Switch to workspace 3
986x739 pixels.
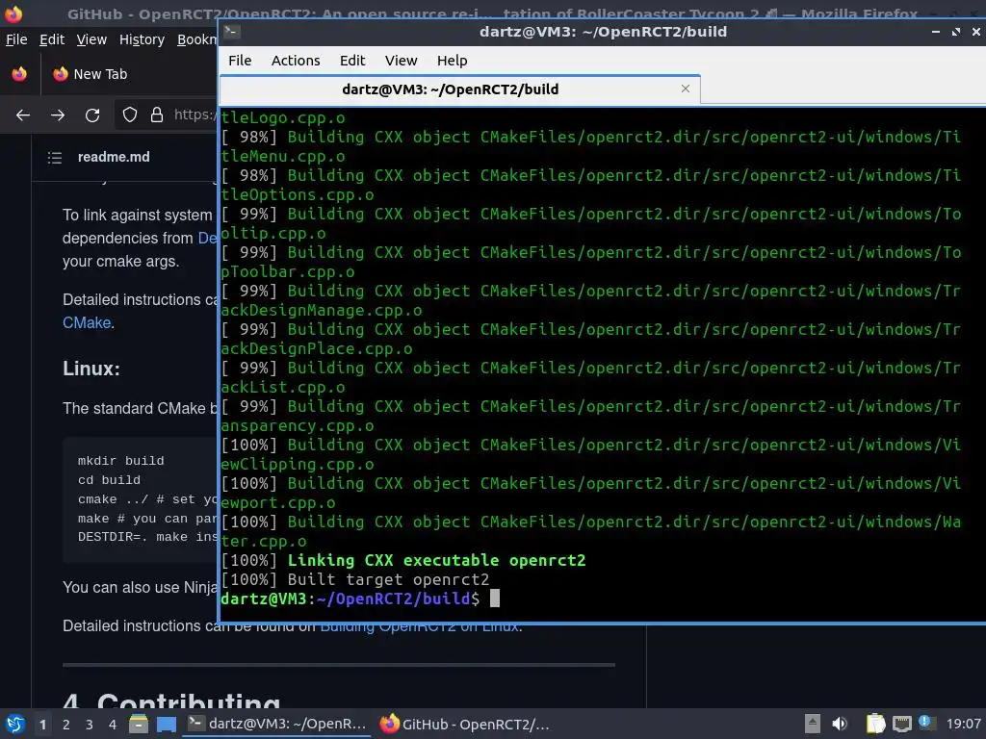[x=90, y=725]
